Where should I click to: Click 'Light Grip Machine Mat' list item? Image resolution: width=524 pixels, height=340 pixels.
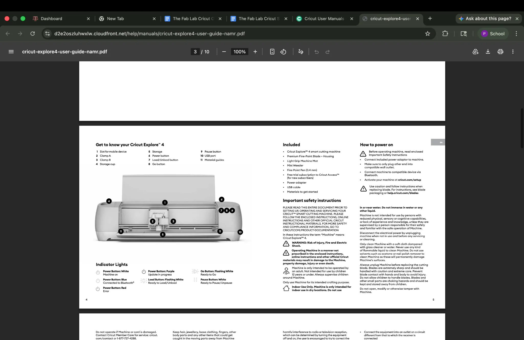coord(302,161)
